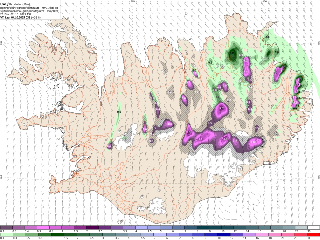Pick the white 30 snow scale swatch

point(313,228)
